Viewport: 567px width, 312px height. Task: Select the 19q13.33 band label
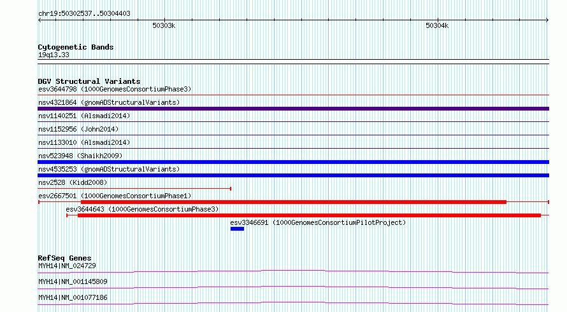point(54,55)
